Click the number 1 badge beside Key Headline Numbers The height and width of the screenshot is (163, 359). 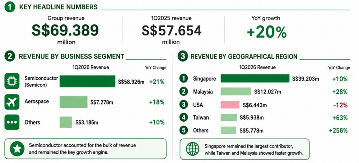pyautogui.click(x=10, y=7)
